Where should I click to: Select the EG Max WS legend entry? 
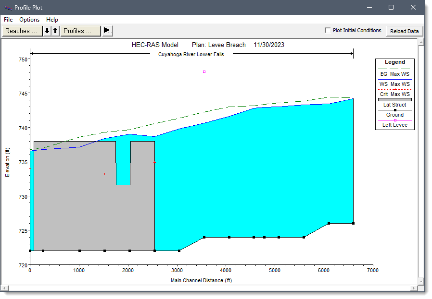(x=394, y=74)
